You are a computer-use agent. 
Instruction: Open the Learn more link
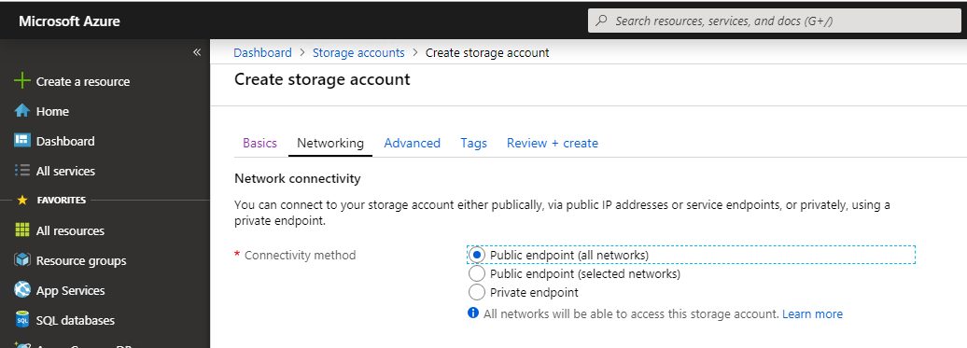click(812, 313)
